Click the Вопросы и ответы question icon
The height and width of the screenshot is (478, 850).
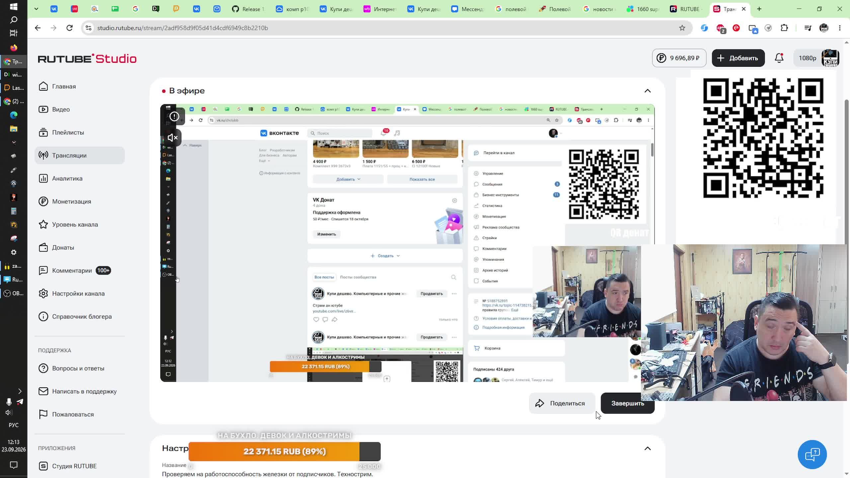coord(43,368)
